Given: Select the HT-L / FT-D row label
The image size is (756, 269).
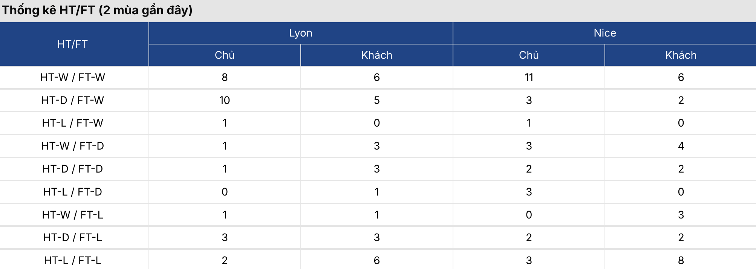Looking at the screenshot, I should pyautogui.click(x=72, y=192).
